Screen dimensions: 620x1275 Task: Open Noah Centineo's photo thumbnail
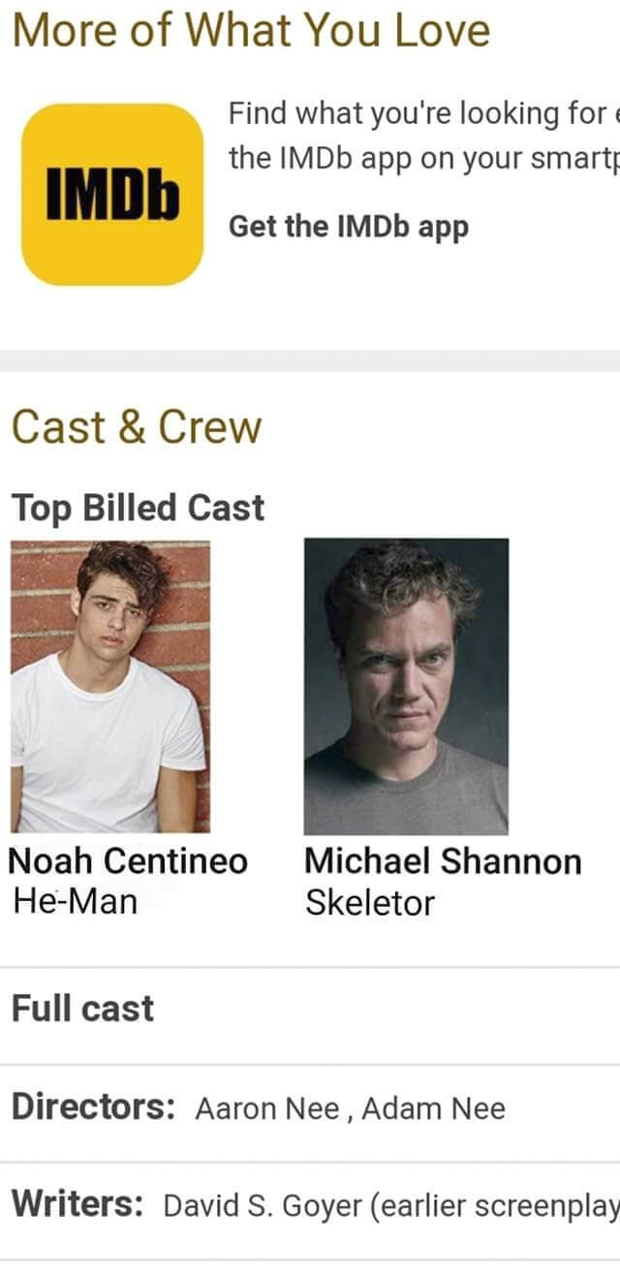[110, 687]
